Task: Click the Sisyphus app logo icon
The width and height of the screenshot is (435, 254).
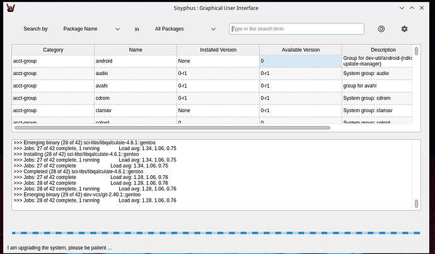Action: coord(11,8)
